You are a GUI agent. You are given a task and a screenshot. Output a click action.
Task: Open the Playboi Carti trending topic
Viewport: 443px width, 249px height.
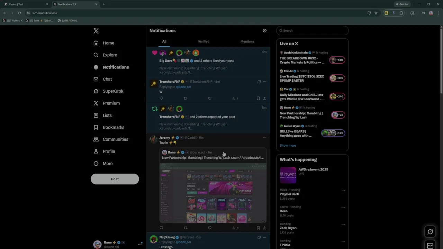(x=289, y=194)
